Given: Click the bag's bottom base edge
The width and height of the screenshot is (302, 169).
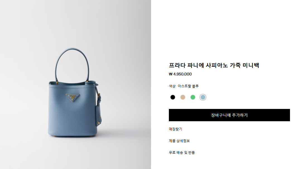Looking at the screenshot, I should tap(73, 135).
